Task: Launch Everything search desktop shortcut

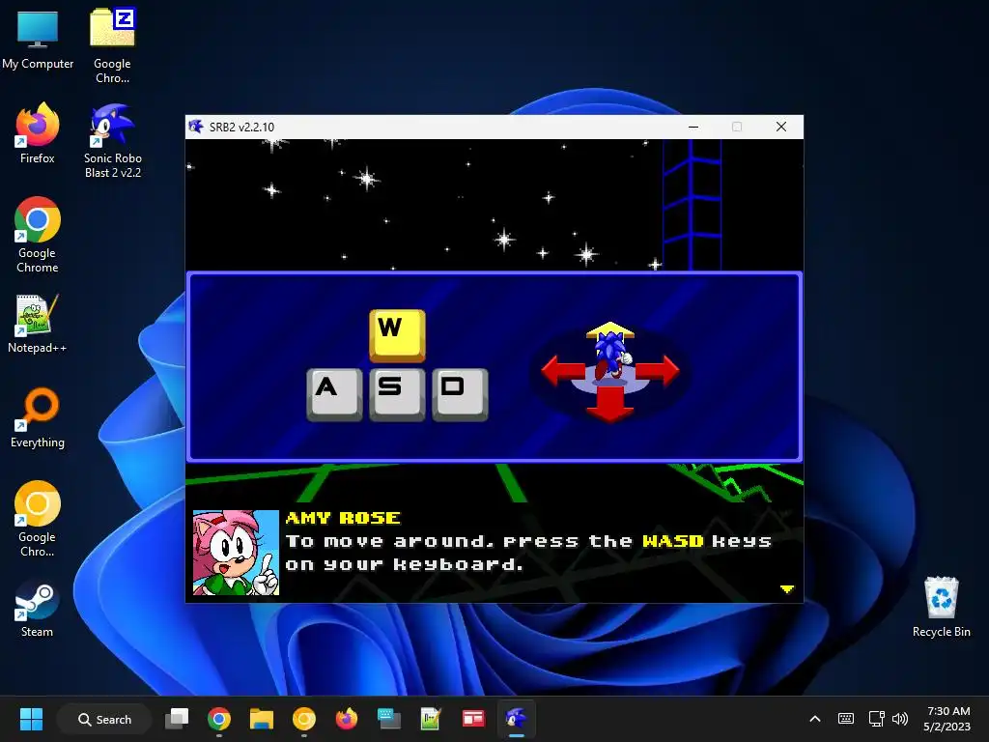Action: pyautogui.click(x=38, y=417)
